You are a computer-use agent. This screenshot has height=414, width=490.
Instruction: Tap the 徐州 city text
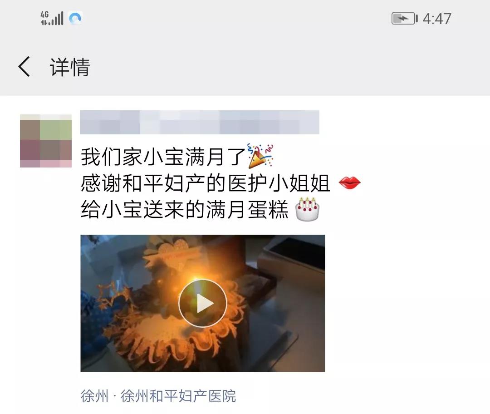point(94,396)
